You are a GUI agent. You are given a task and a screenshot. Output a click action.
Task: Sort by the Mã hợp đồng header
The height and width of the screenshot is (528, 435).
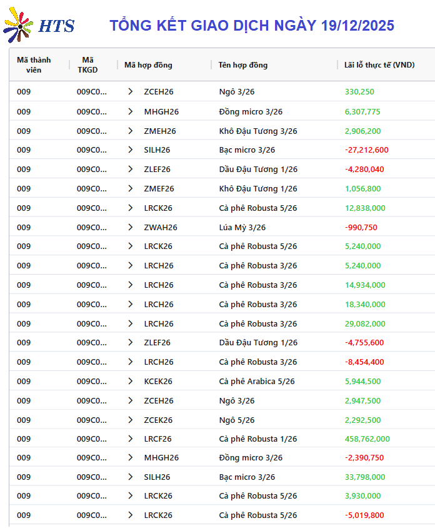148,65
